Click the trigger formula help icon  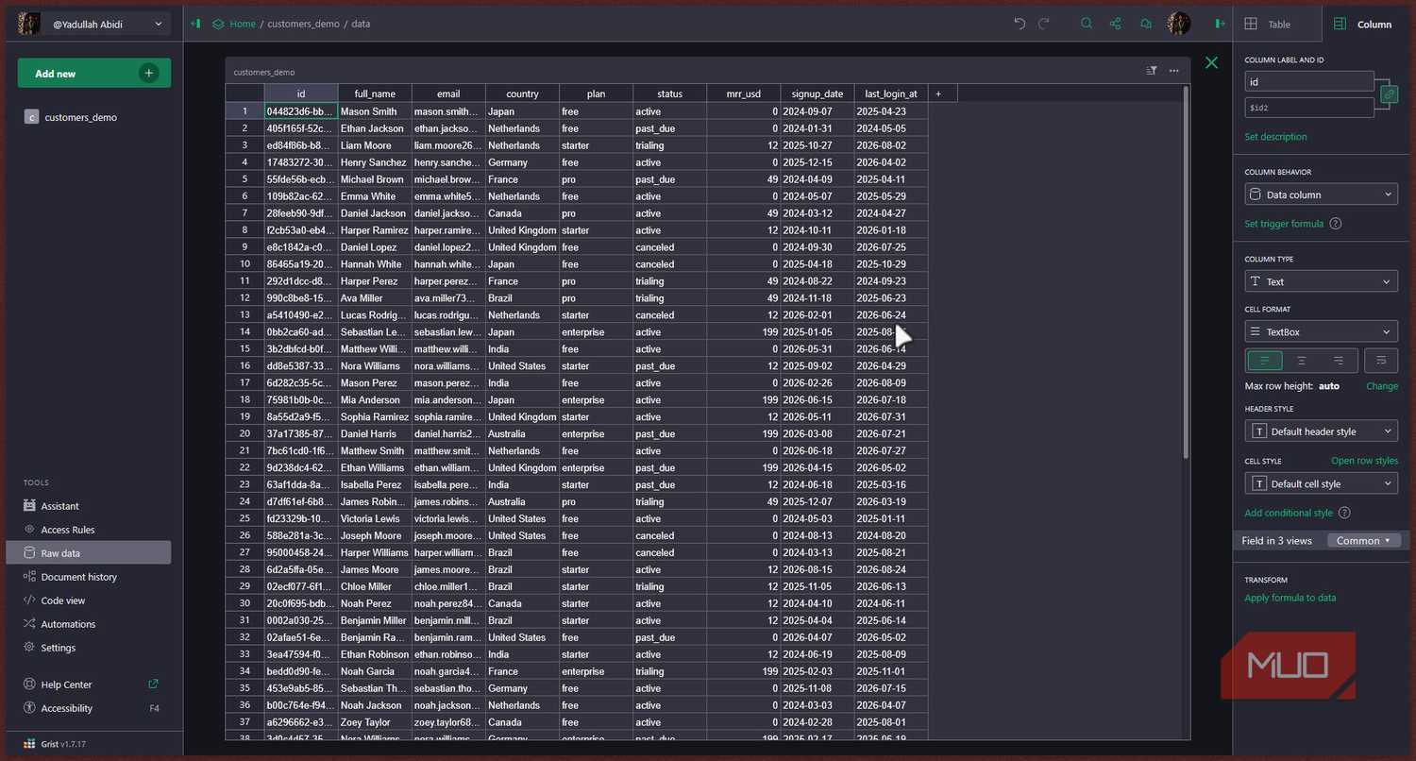[x=1335, y=224]
